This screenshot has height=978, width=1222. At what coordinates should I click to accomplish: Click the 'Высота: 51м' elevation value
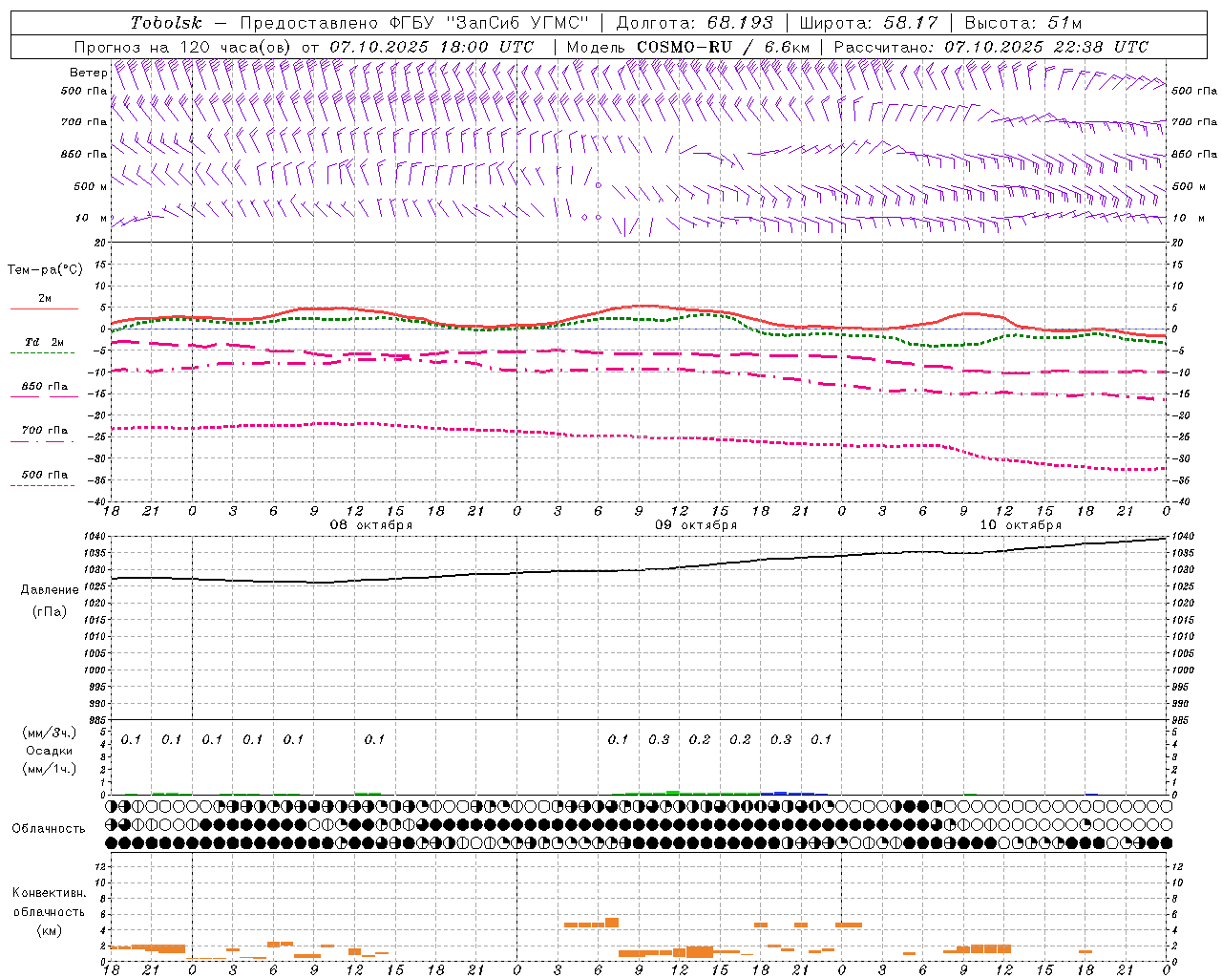pos(1023,23)
